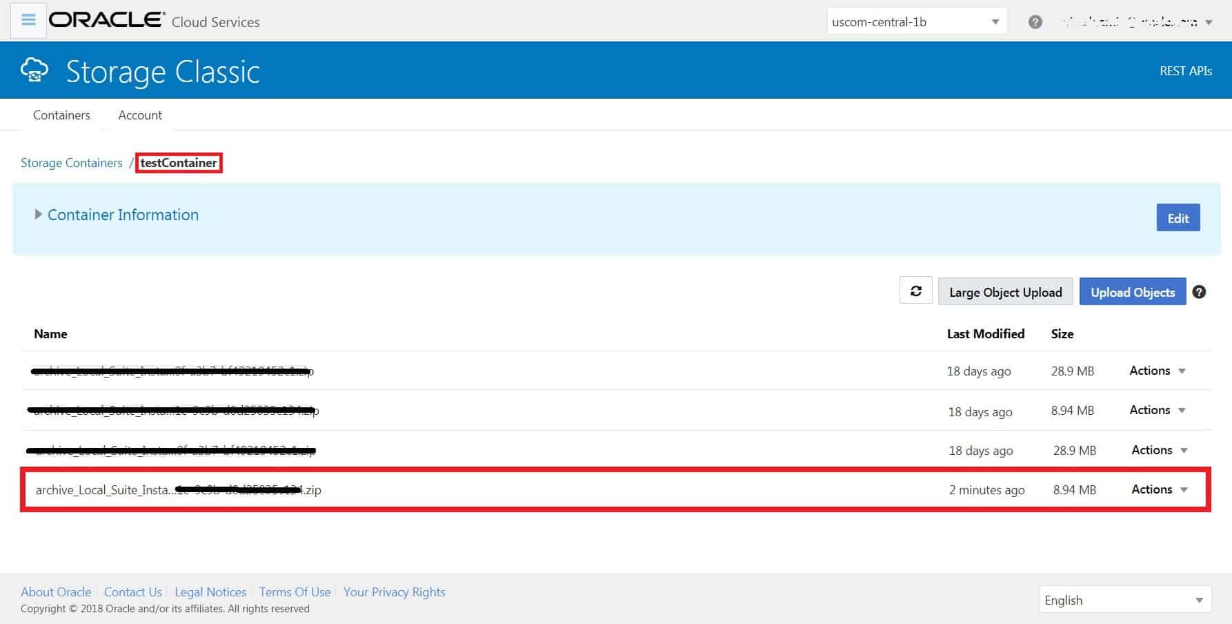This screenshot has width=1232, height=624.
Task: Open Actions menu for first 28.9 MB file
Action: 1158,371
